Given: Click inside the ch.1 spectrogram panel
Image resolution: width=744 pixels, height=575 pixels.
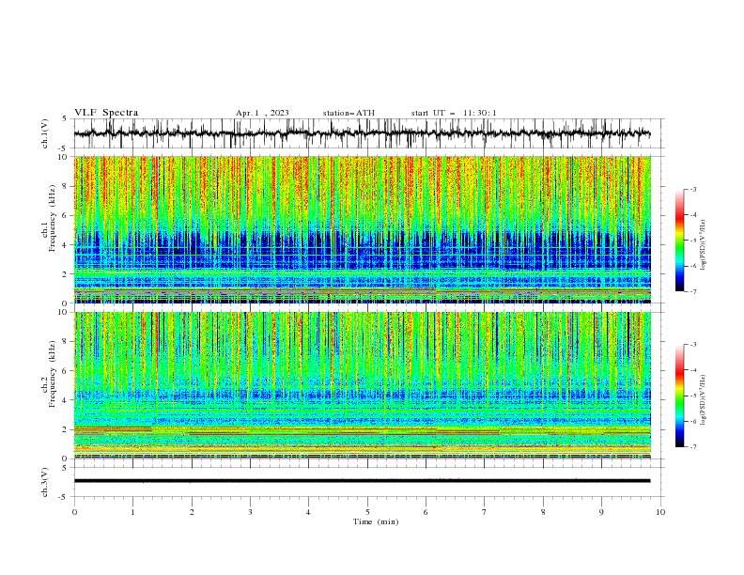Looking at the screenshot, I should click(362, 229).
